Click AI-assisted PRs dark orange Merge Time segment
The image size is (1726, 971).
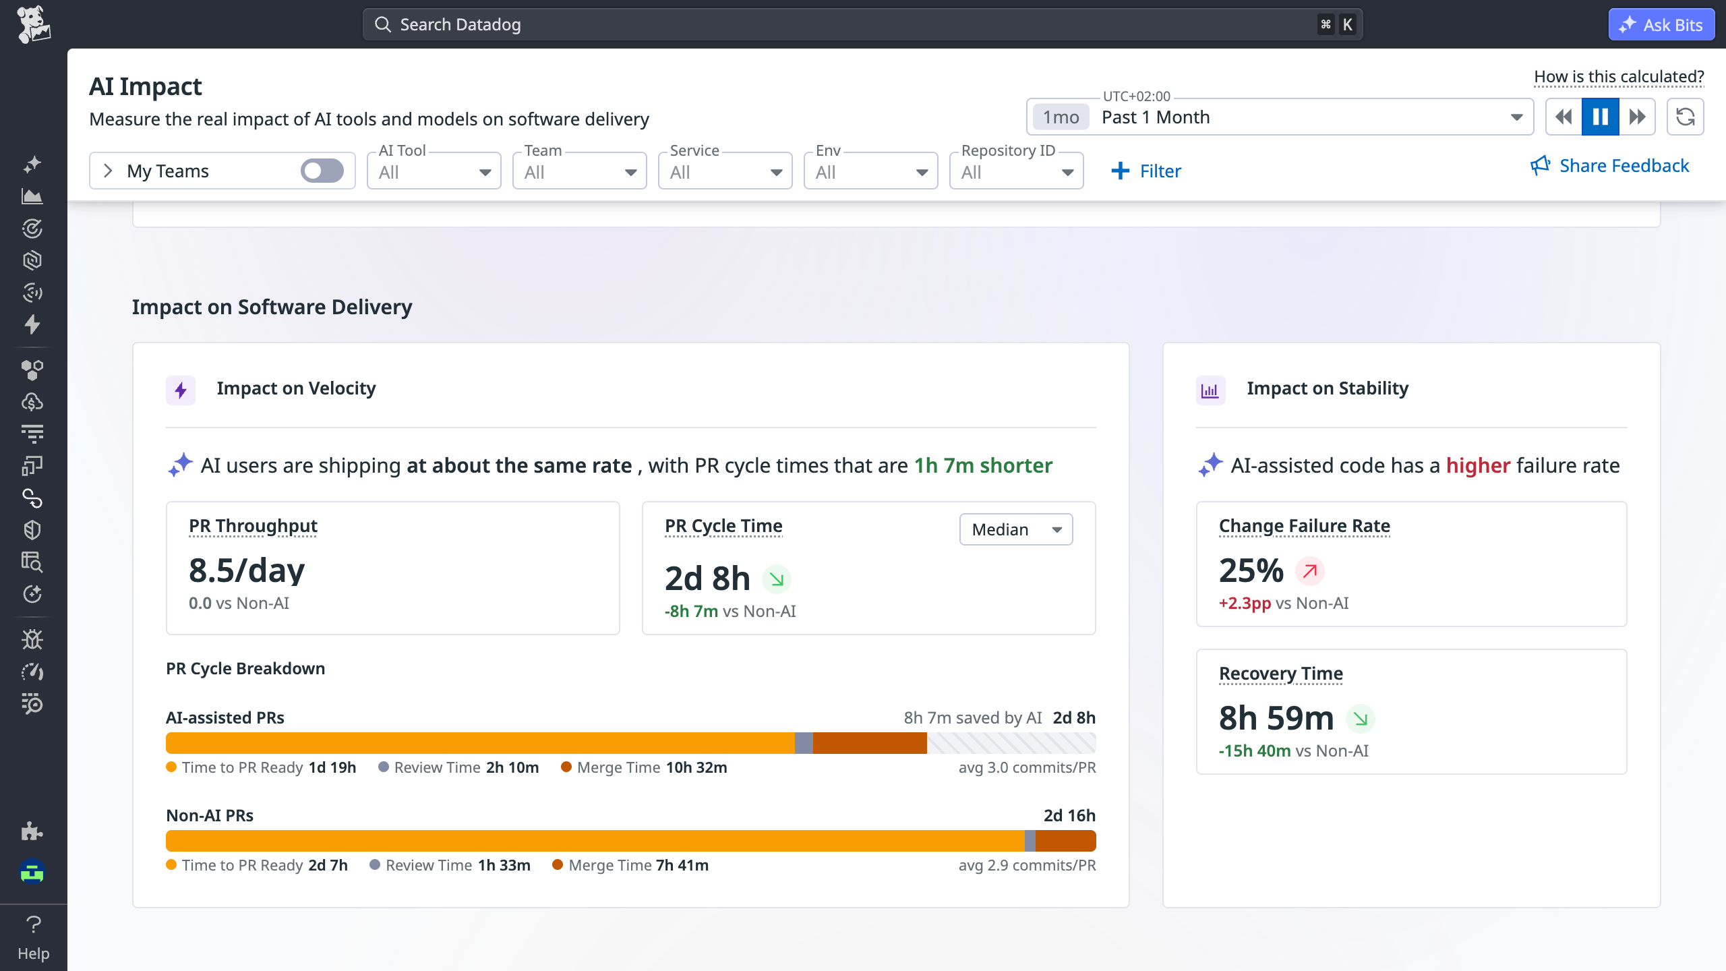[x=870, y=742]
